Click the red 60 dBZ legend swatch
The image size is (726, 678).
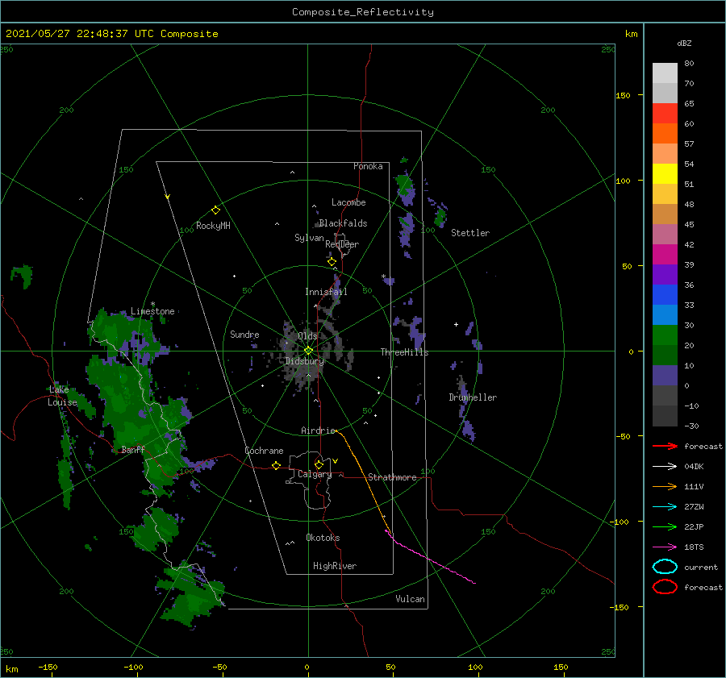click(x=665, y=114)
